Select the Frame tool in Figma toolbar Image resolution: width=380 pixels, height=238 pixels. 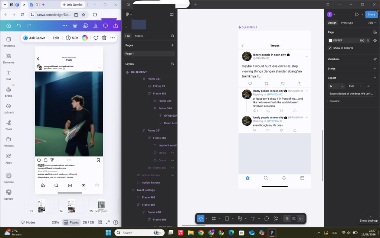click(x=214, y=219)
